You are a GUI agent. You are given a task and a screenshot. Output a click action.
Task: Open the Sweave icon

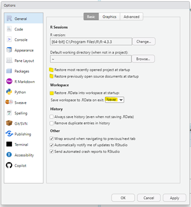tap(9, 102)
